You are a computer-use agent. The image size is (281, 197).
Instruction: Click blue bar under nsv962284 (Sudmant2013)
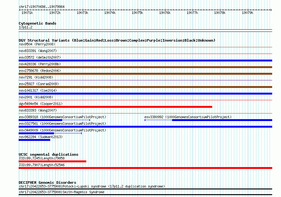point(34,140)
